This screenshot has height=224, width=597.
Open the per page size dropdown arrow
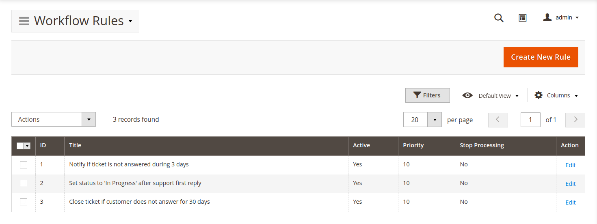point(435,120)
